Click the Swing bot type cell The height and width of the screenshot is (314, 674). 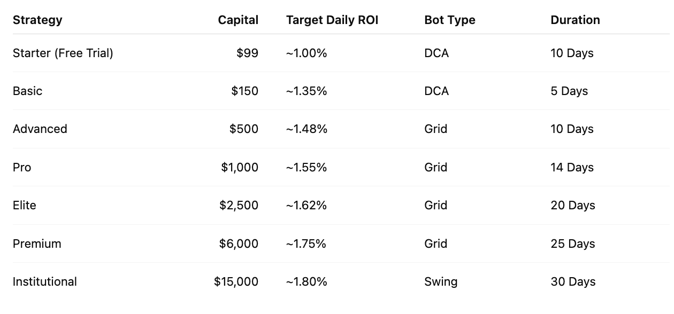click(x=441, y=282)
